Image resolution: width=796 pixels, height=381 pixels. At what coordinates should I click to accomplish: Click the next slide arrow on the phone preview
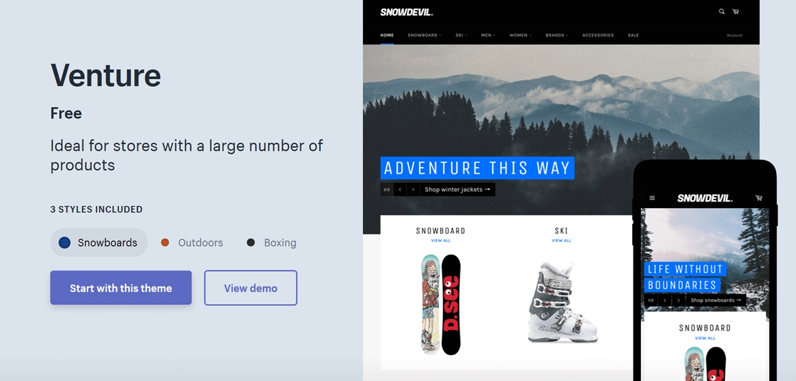coord(679,300)
